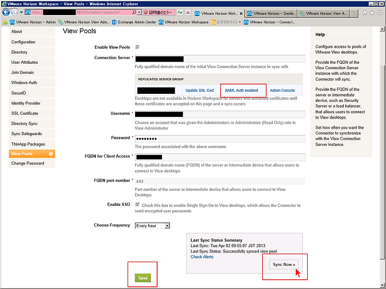Screen dimensions: 386x289
Task: Switch to VMware Horizon View A... tab
Action: (323, 13)
